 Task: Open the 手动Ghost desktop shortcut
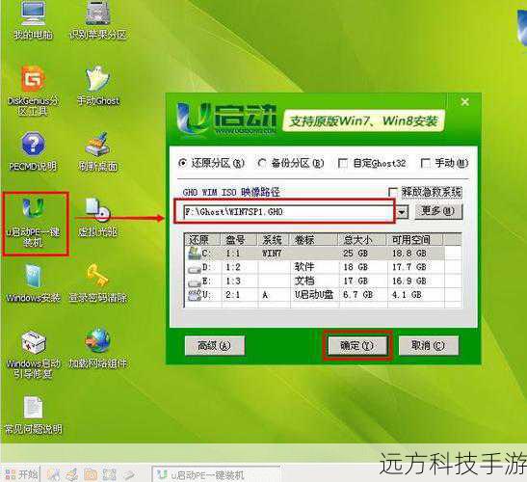98,86
